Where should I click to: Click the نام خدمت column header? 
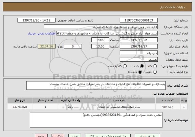pyautogui.click(x=119, y=100)
